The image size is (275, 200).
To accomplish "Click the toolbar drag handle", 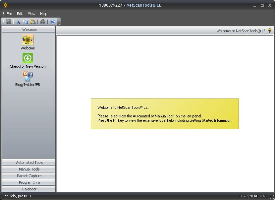I will (3, 22).
